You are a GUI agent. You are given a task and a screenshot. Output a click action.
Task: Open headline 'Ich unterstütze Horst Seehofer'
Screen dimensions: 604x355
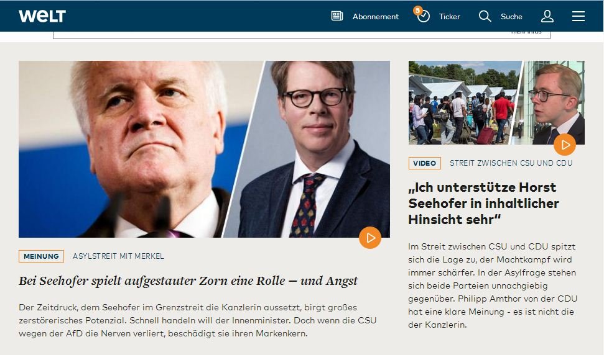[483, 203]
